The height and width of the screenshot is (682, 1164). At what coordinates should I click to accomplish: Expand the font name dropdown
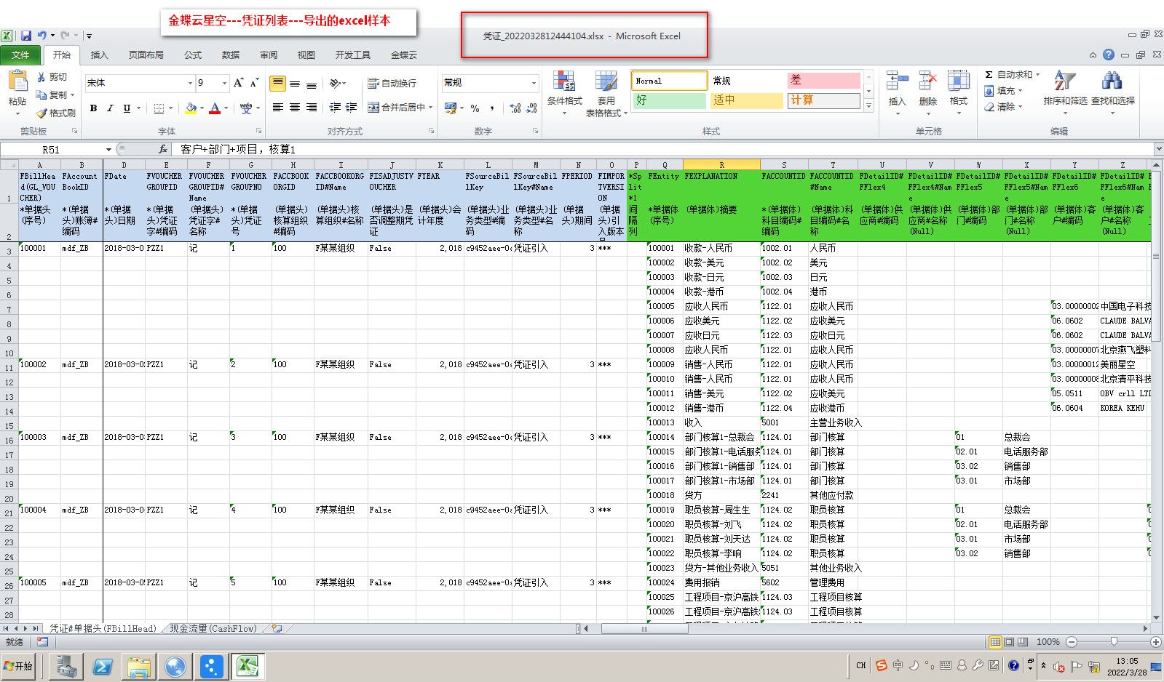point(190,84)
